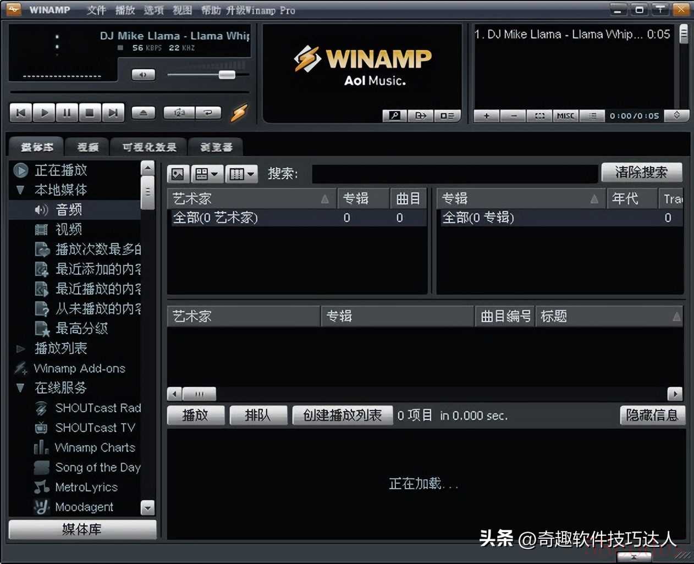Skip to the previous track
The height and width of the screenshot is (564, 694).
tap(21, 113)
